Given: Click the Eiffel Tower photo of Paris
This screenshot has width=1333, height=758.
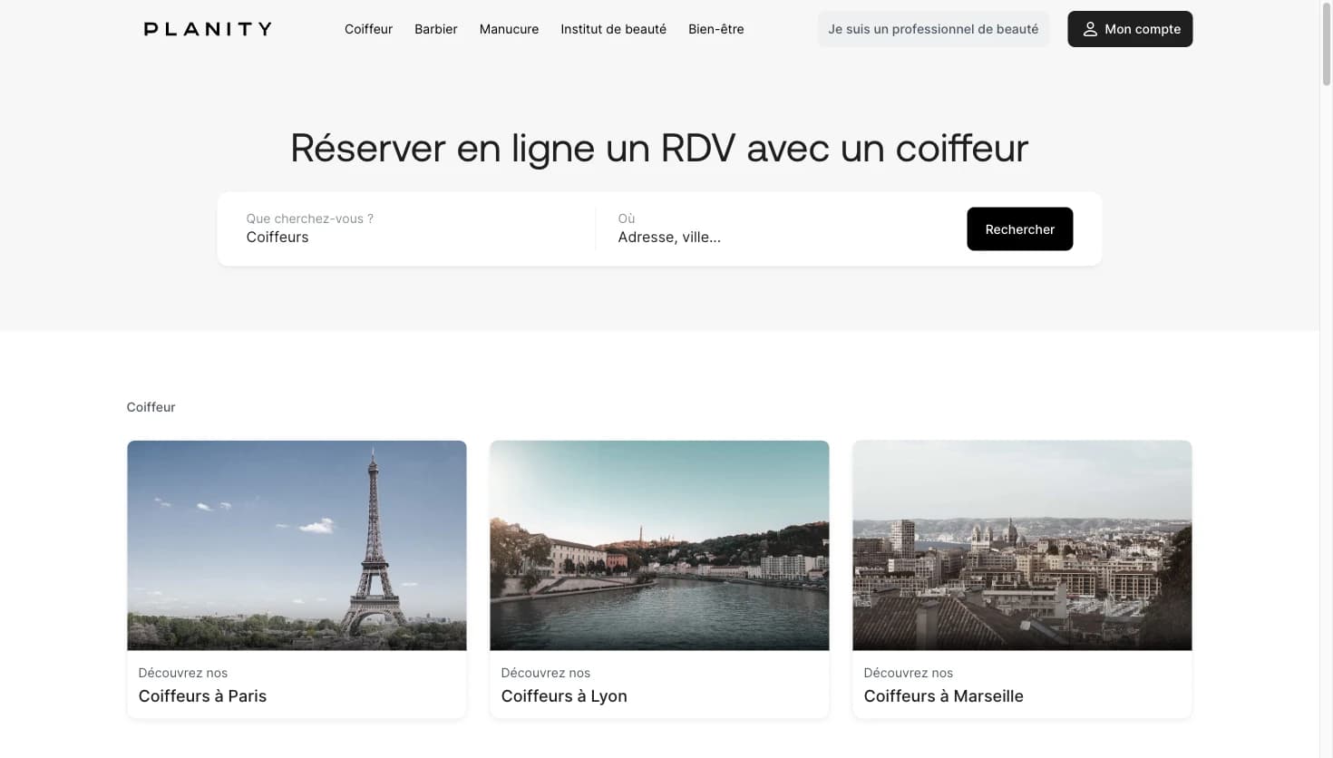Looking at the screenshot, I should 297,544.
